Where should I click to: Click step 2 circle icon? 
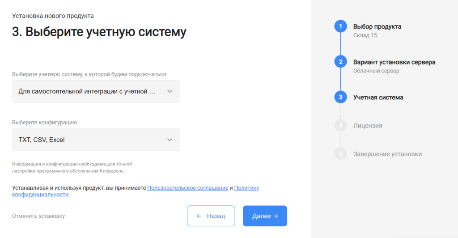click(x=340, y=62)
